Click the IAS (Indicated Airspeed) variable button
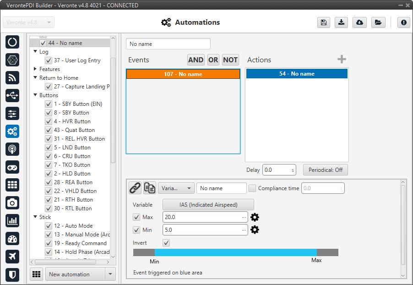The width and height of the screenshot is (413, 285). pyautogui.click(x=208, y=204)
